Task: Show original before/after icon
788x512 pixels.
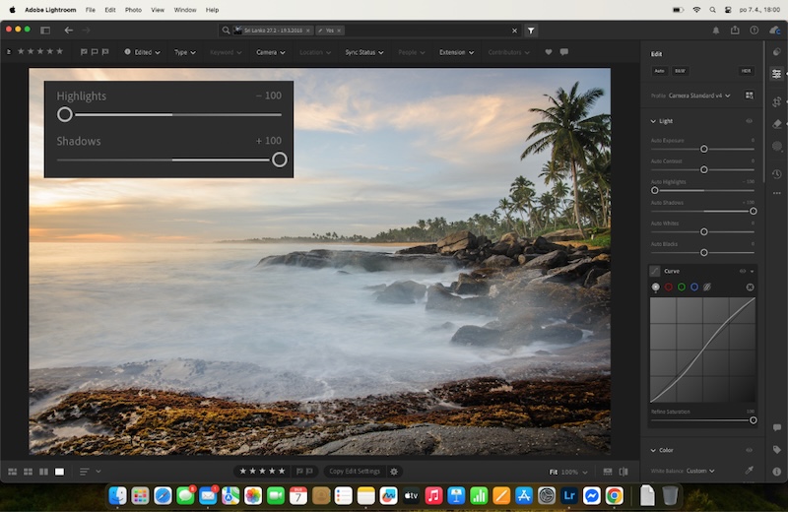Action: pyautogui.click(x=624, y=472)
